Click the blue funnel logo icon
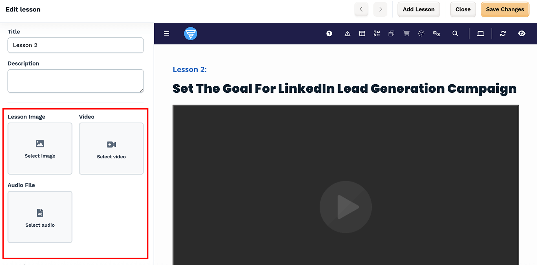Image resolution: width=537 pixels, height=265 pixels. click(190, 33)
